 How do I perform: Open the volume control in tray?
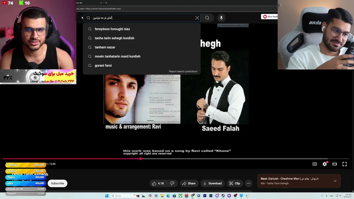click(x=340, y=196)
